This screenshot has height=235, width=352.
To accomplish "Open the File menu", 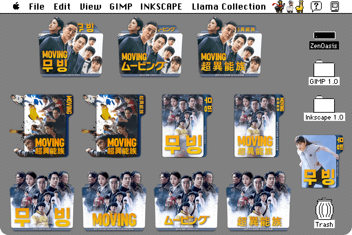I will [x=36, y=6].
